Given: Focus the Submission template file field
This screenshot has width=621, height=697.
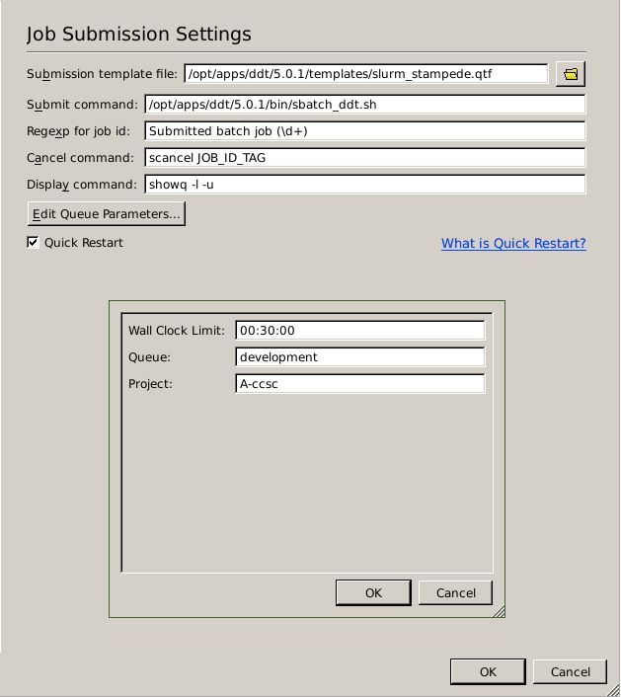Looking at the screenshot, I should pos(366,74).
